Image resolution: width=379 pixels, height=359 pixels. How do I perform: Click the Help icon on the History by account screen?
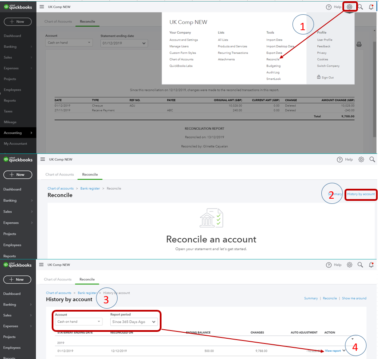329,265
